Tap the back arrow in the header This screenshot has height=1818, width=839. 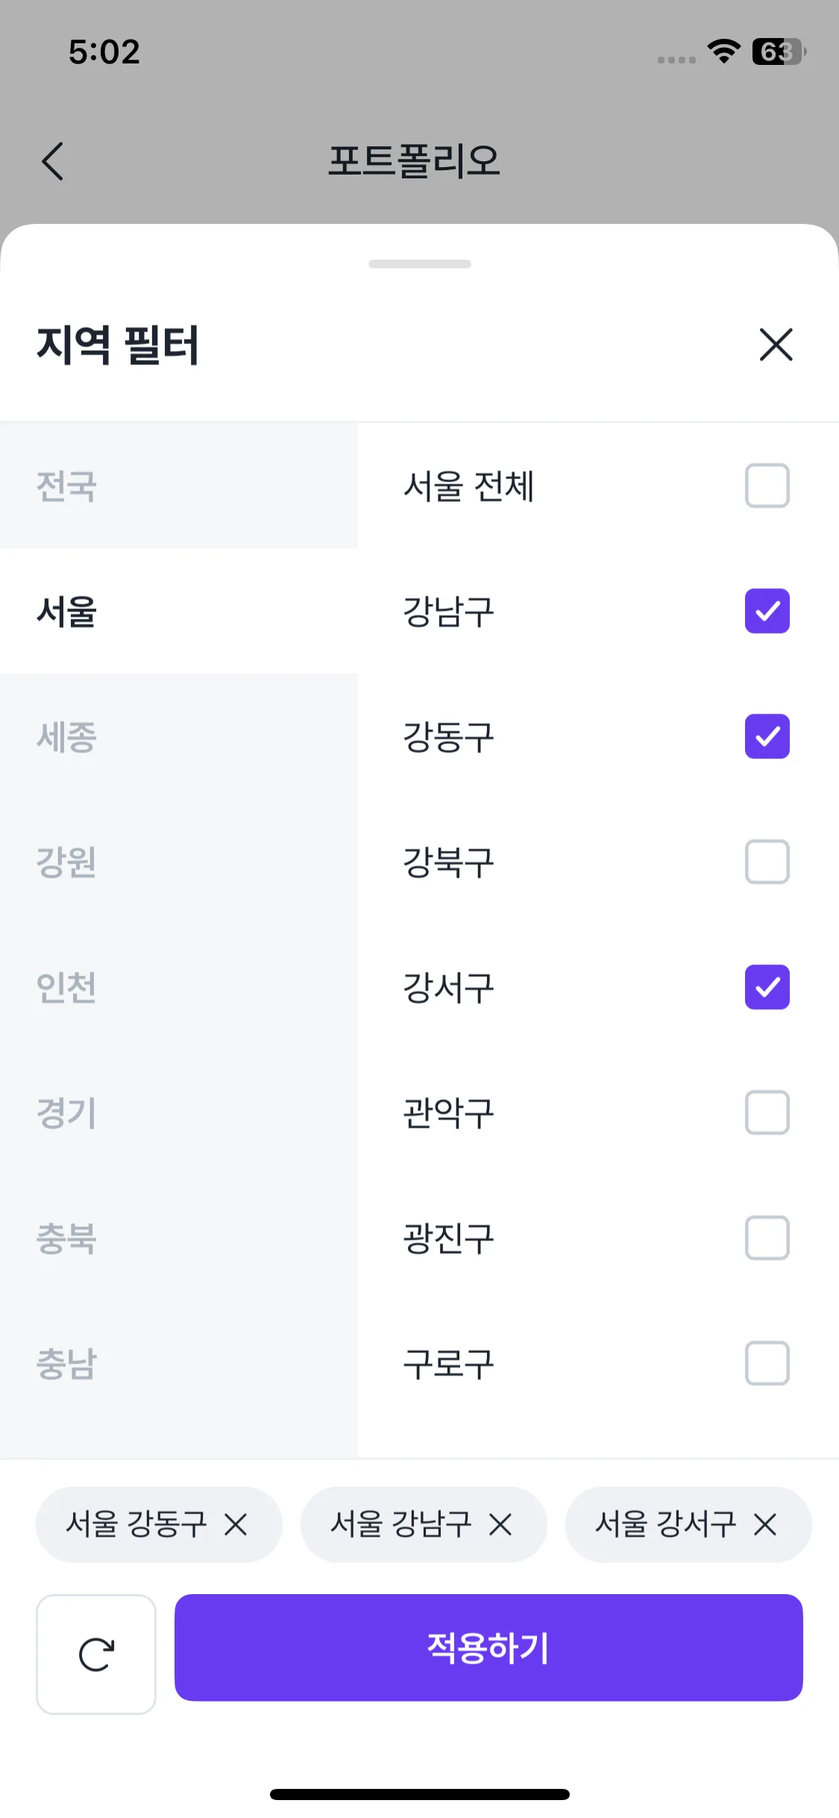52,161
